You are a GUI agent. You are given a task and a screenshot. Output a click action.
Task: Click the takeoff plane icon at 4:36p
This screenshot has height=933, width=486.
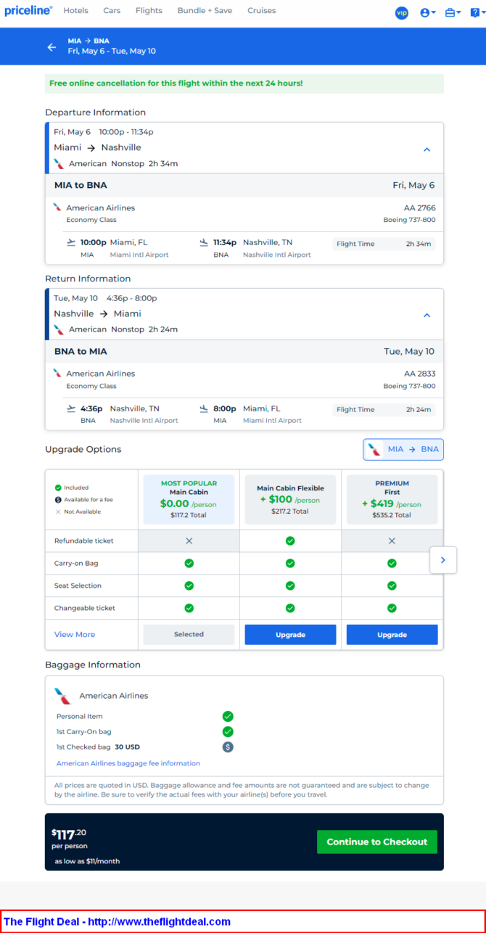(71, 408)
